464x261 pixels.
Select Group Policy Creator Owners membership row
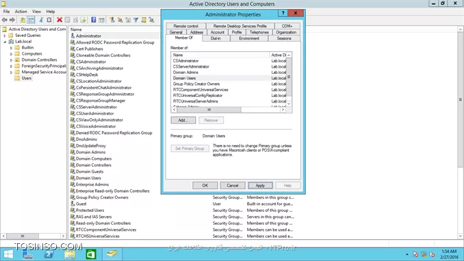point(229,84)
